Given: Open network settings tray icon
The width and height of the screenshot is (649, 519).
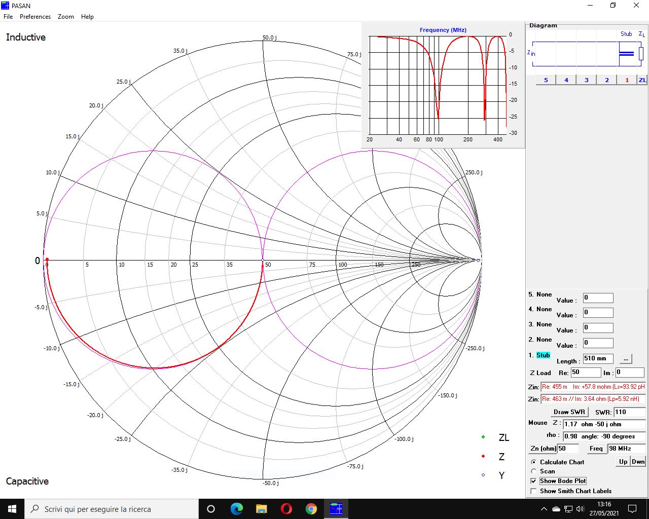Looking at the screenshot, I should [x=568, y=509].
